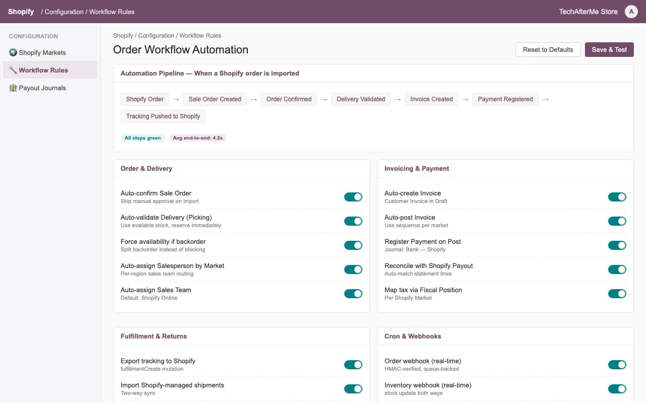Click 'Per Shopify Market' description
646x403 pixels.
coord(408,298)
